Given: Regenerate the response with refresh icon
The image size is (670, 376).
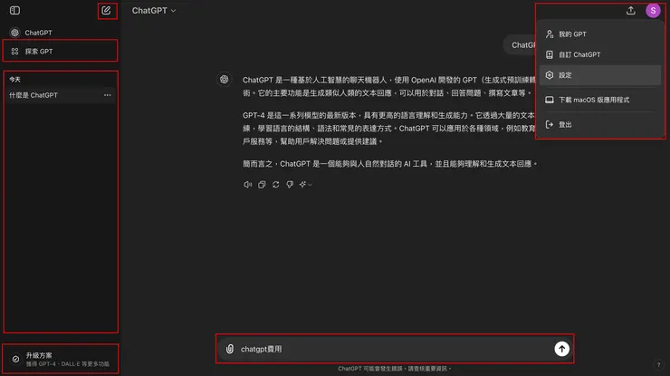Looking at the screenshot, I should [x=276, y=184].
